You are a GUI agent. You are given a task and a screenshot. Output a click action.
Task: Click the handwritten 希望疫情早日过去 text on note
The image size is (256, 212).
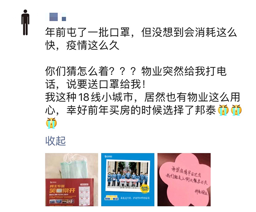(186, 171)
